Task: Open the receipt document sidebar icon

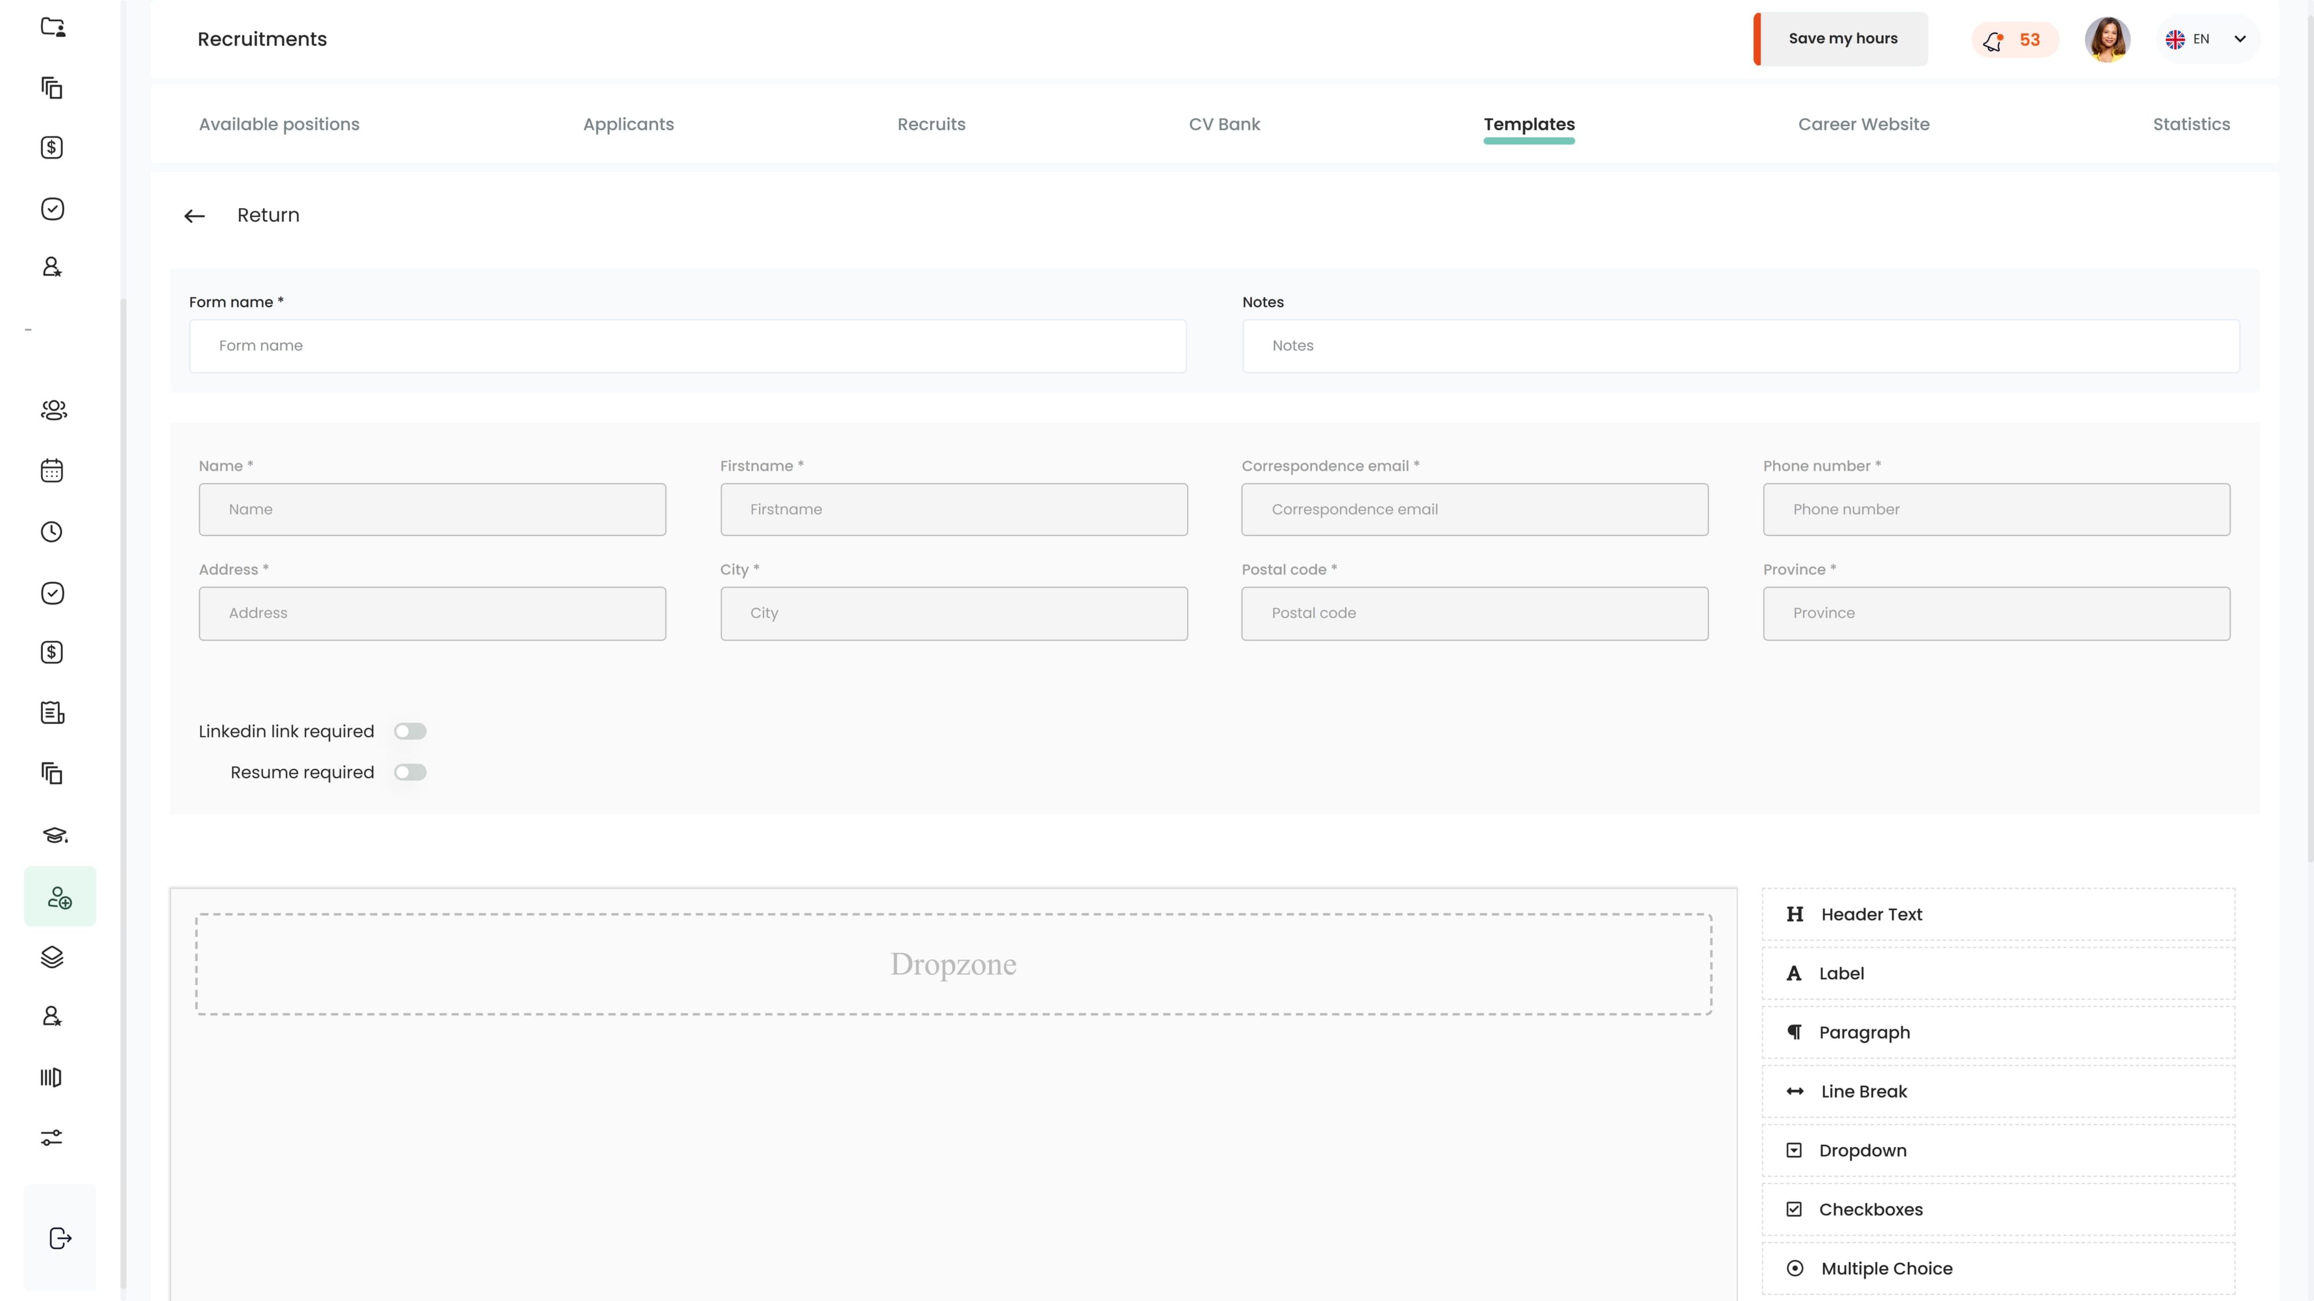Action: (52, 713)
